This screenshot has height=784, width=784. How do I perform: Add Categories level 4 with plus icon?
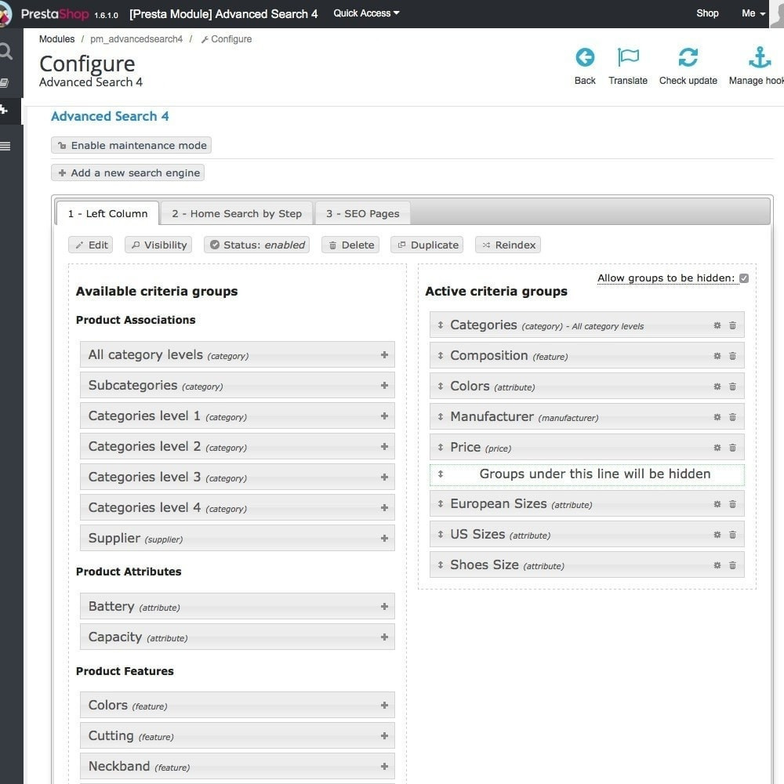tap(384, 507)
